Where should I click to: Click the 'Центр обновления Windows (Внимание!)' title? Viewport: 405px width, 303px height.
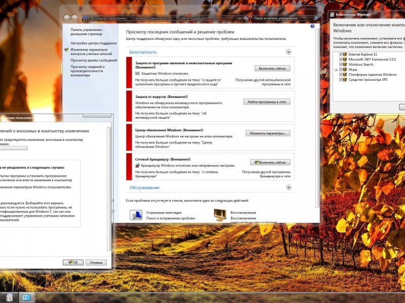[169, 130]
